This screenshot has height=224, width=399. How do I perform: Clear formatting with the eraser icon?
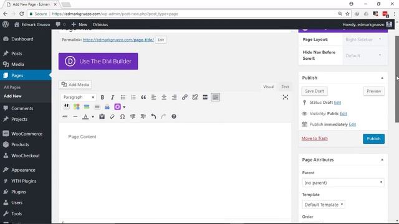112,116
